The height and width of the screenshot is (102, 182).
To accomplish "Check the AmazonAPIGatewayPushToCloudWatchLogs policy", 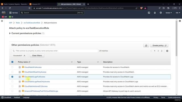I will [12, 91].
